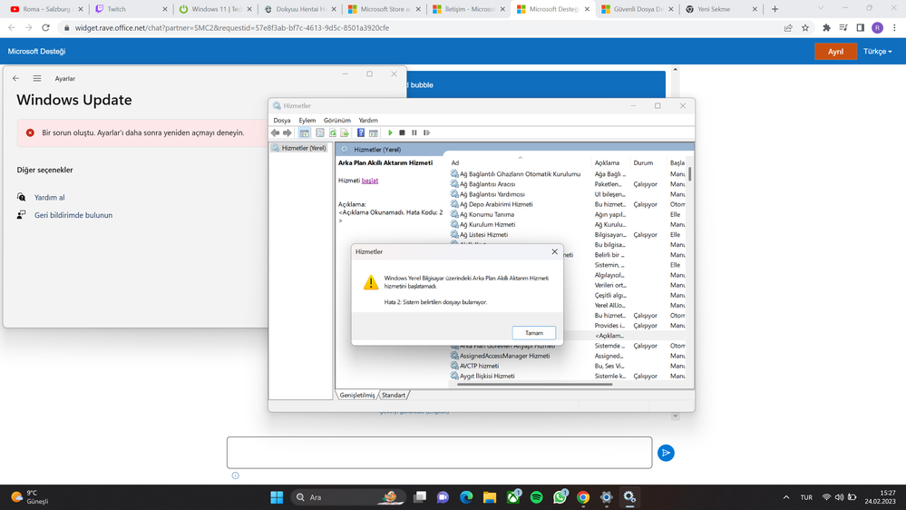Click Back arrow in Hizmetler toolbar
The height and width of the screenshot is (510, 906).
tap(275, 133)
